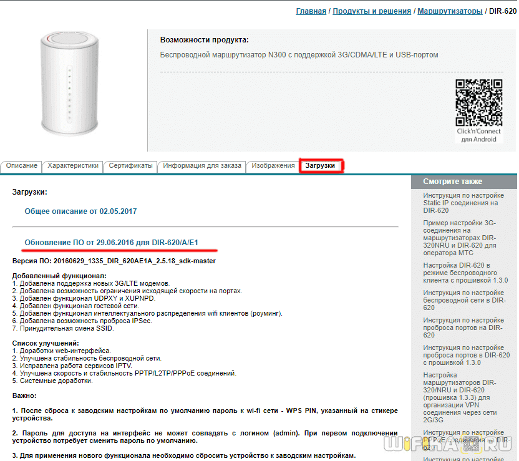Screen dimensions: 519x461
Task: Open the Главная breadcrumb link
Action: 311,11
